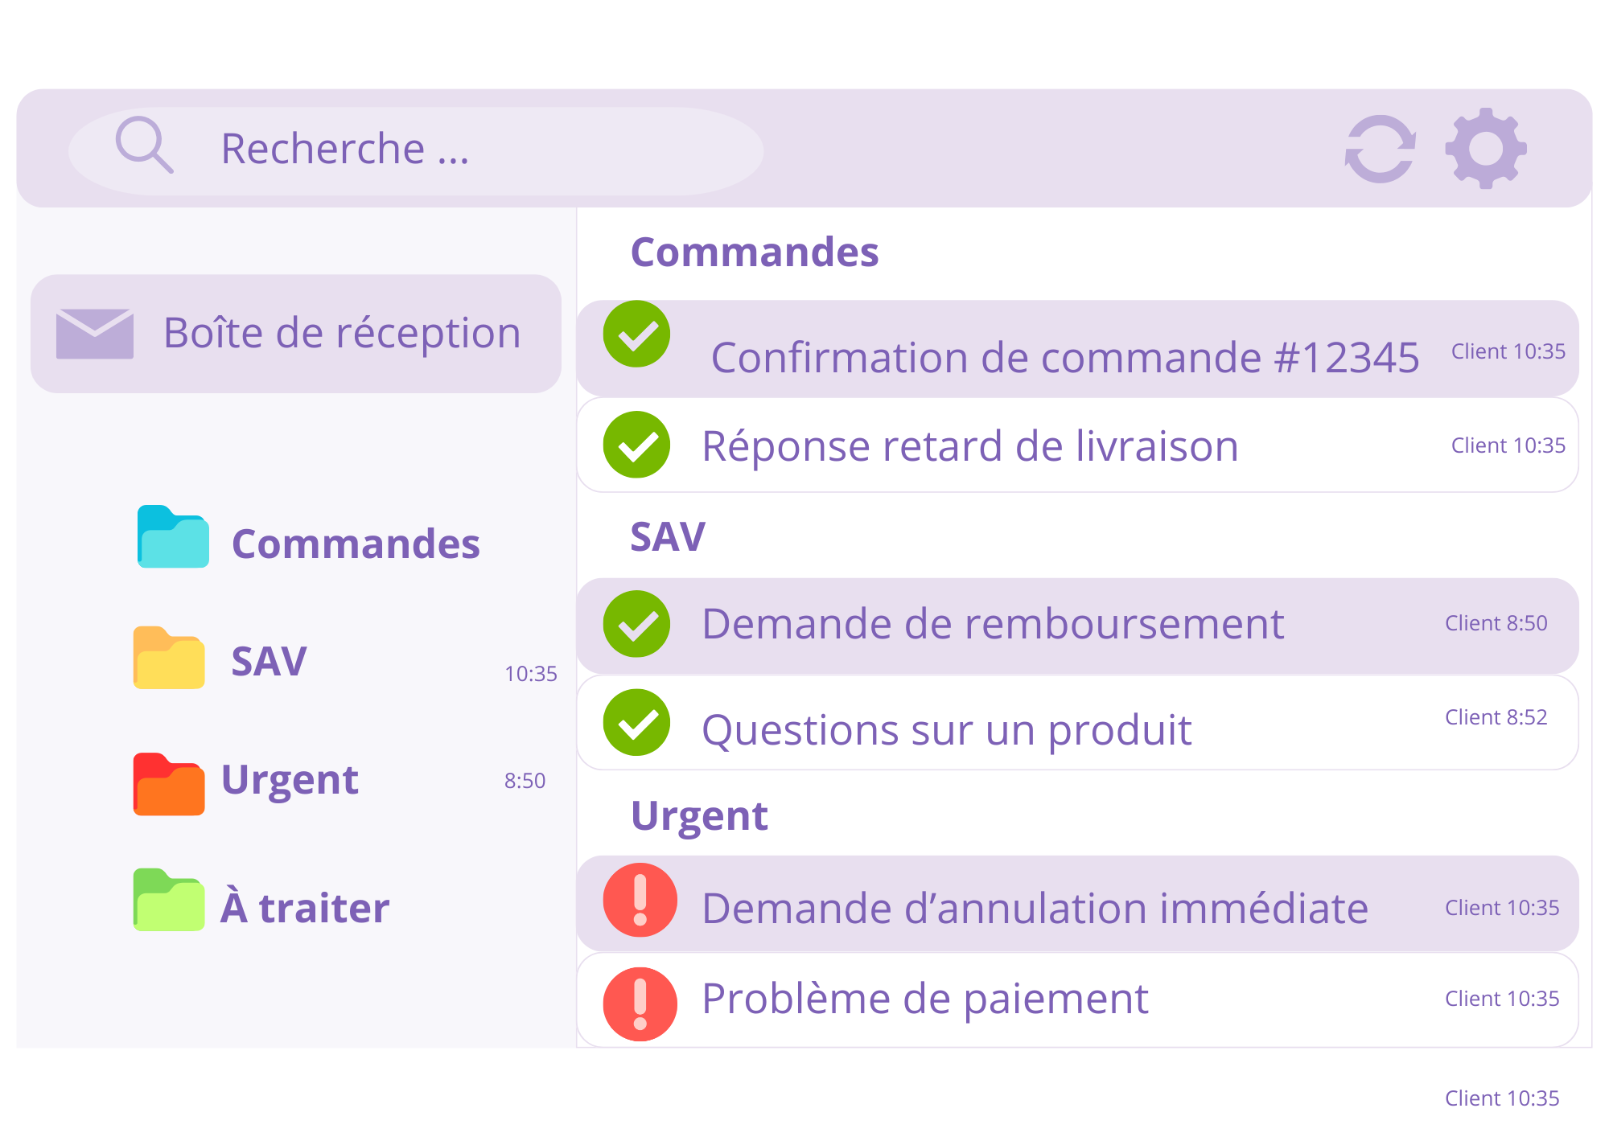The width and height of the screenshot is (1609, 1137).
Task: Toggle check on Demande de remboursement
Action: [x=636, y=624]
